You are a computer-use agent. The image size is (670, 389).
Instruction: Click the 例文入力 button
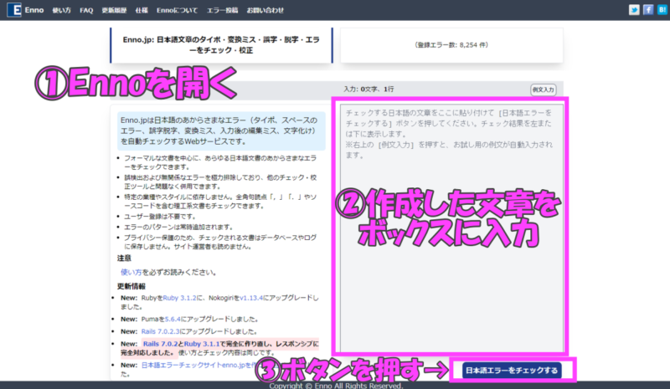click(543, 90)
